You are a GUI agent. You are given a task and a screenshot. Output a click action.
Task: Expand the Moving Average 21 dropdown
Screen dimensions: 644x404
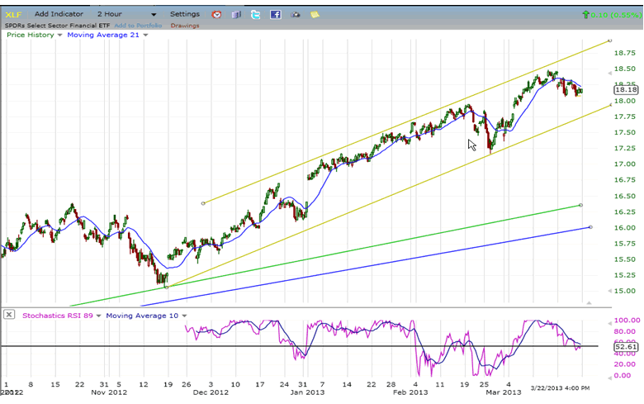coord(145,35)
